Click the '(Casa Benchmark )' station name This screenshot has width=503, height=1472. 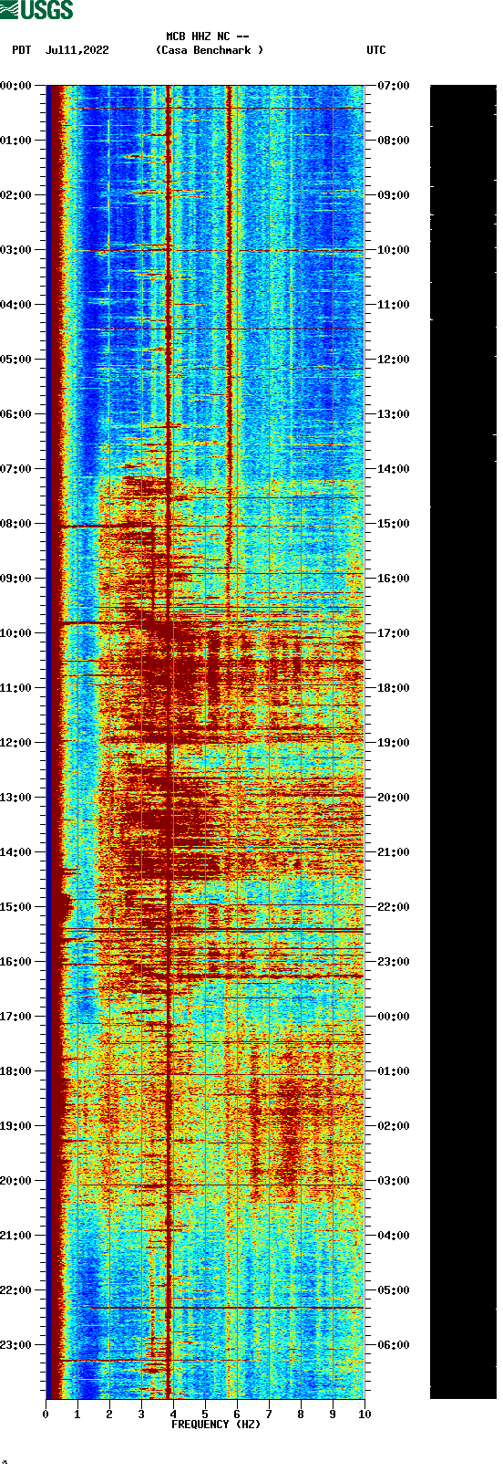tap(210, 50)
